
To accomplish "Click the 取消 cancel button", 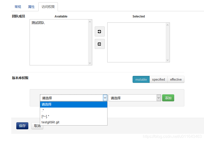I will pyautogui.click(x=37, y=126).
